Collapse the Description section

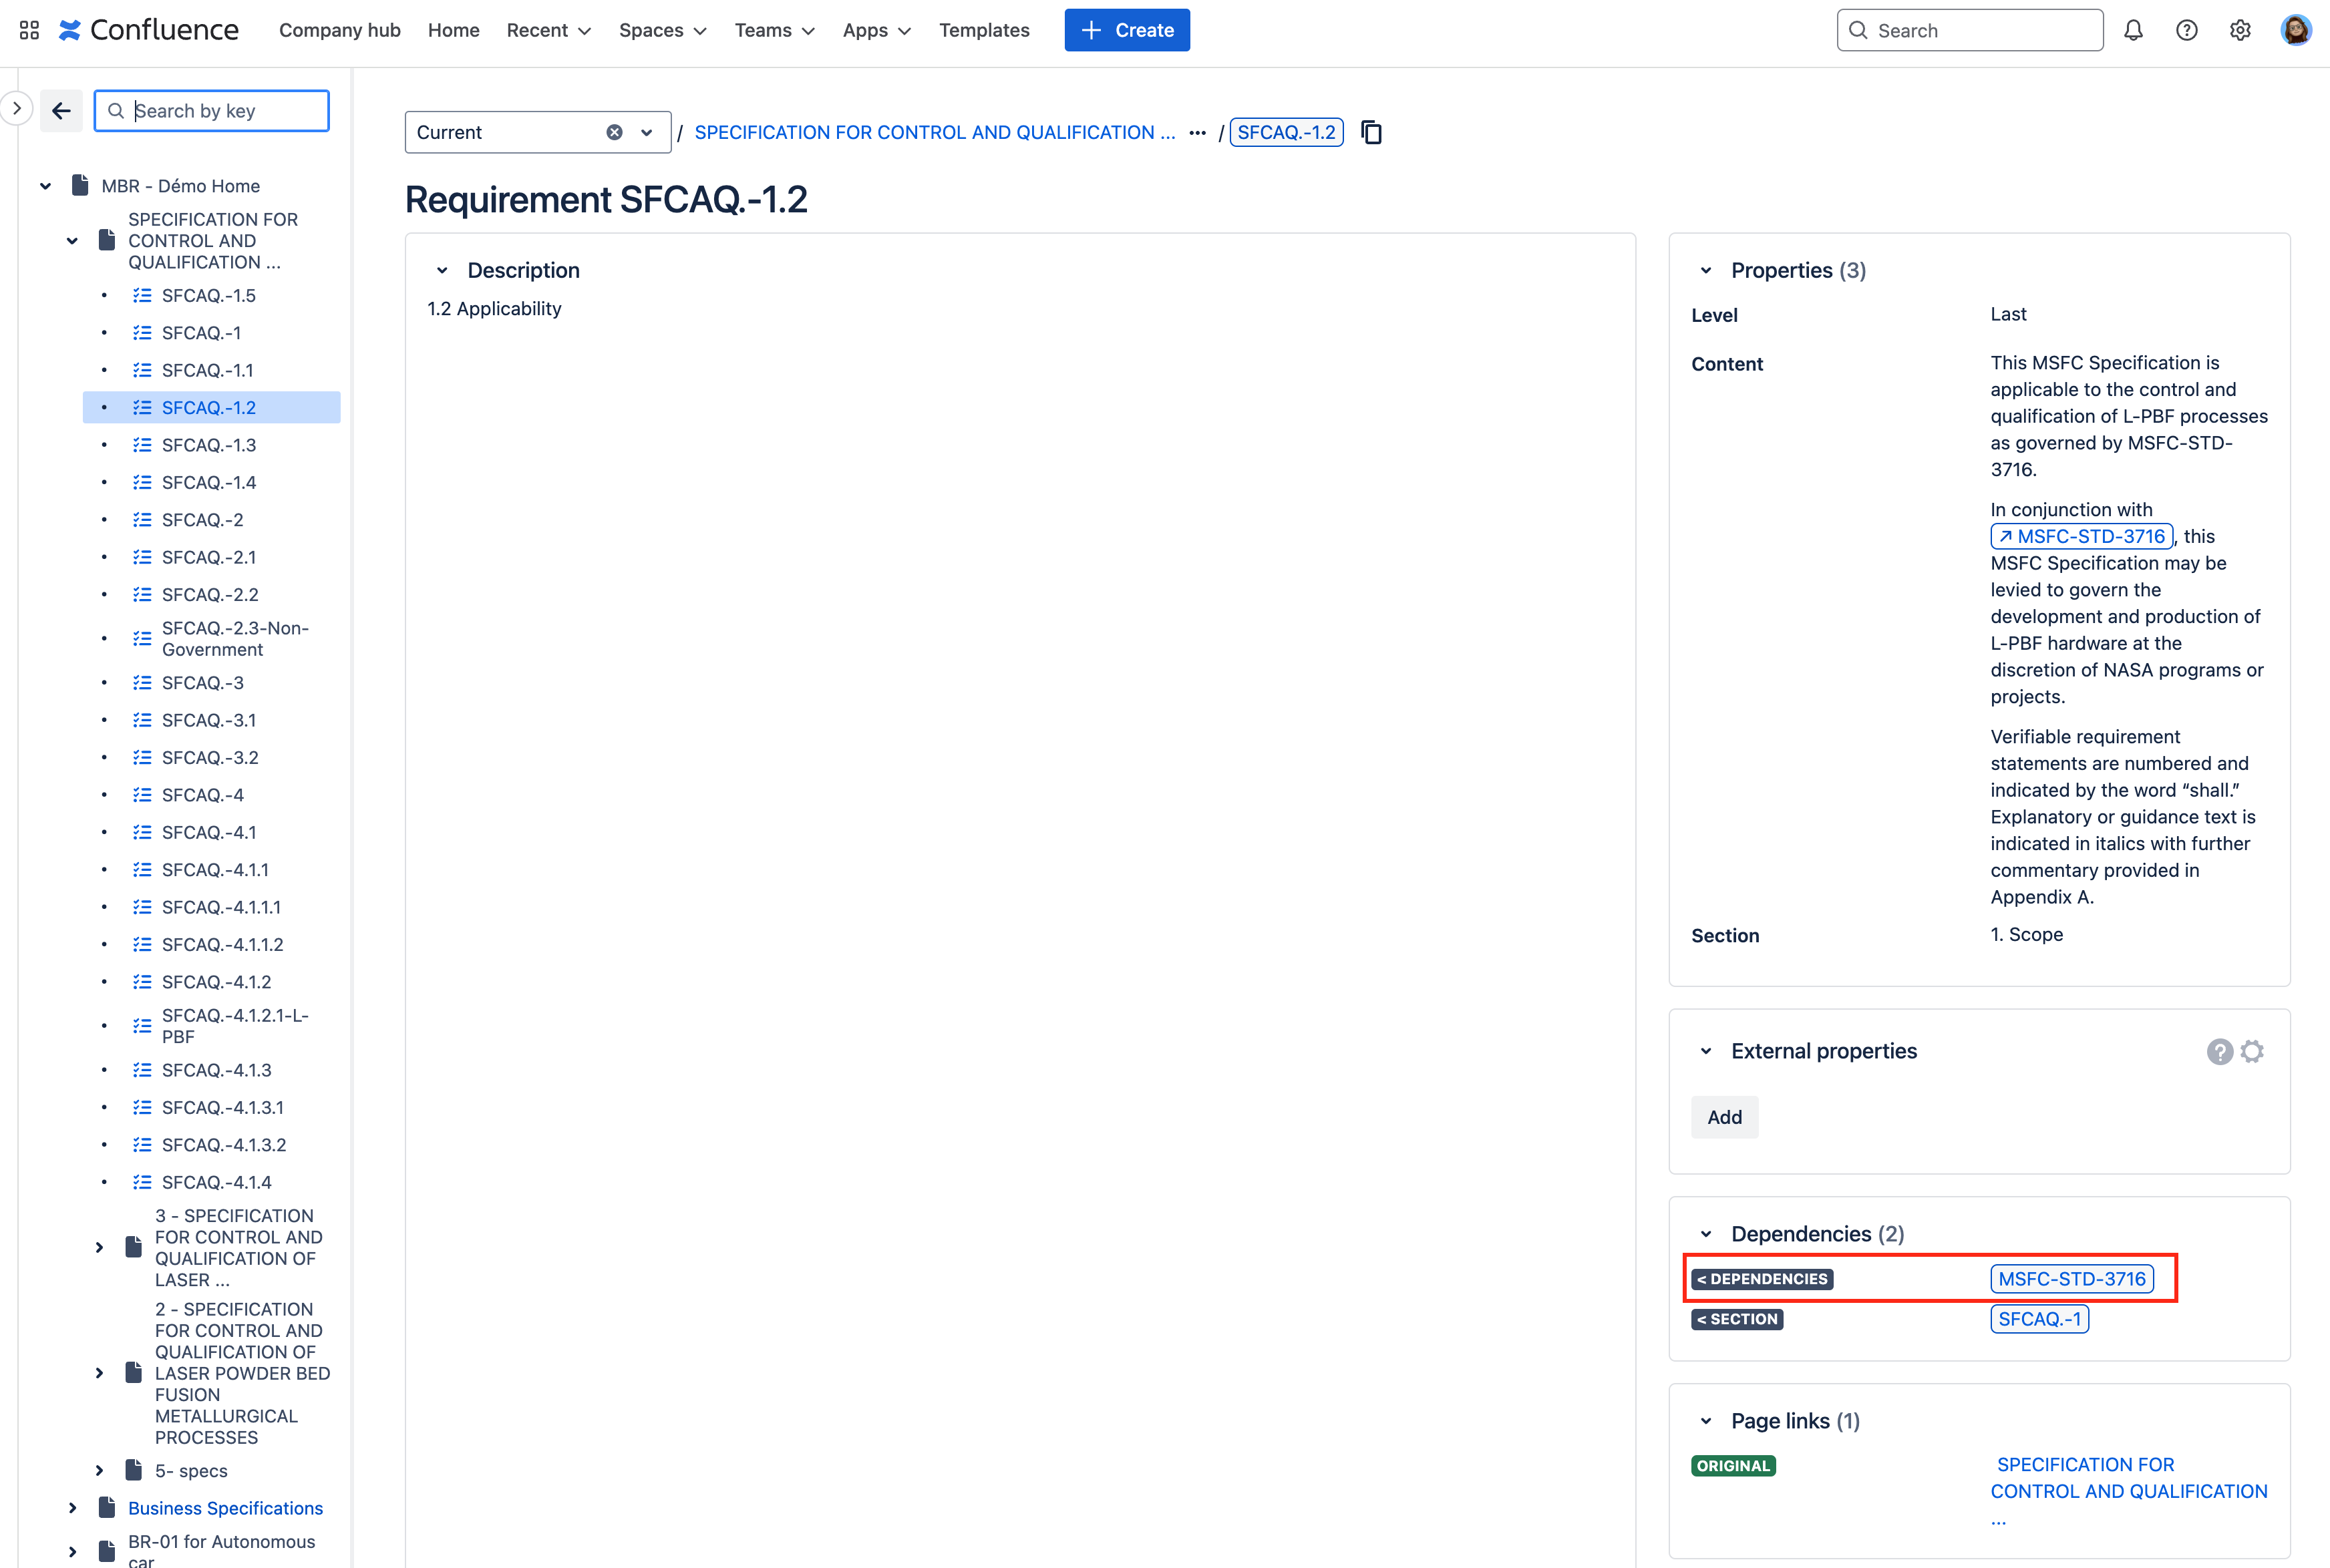coord(443,270)
